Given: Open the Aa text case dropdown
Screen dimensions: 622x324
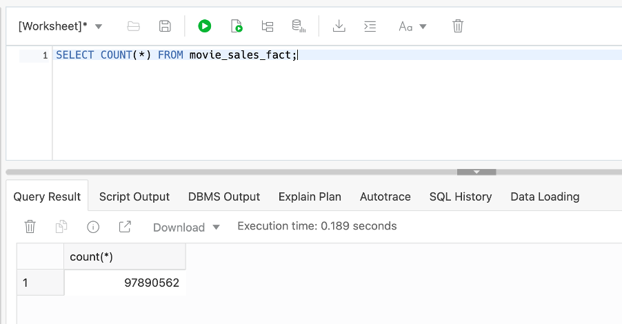Looking at the screenshot, I should pos(413,26).
